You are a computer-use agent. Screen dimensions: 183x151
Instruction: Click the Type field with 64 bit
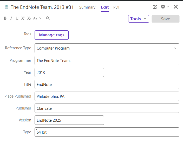[x=107, y=132]
